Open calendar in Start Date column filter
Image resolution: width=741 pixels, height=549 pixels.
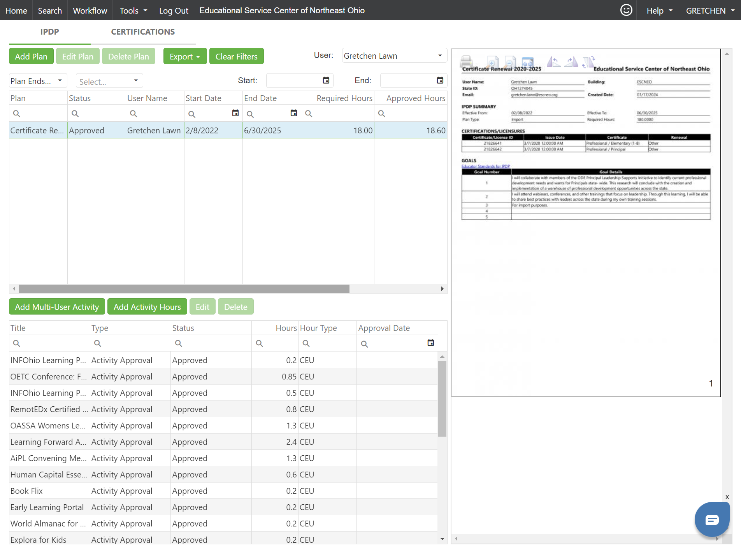pos(235,113)
